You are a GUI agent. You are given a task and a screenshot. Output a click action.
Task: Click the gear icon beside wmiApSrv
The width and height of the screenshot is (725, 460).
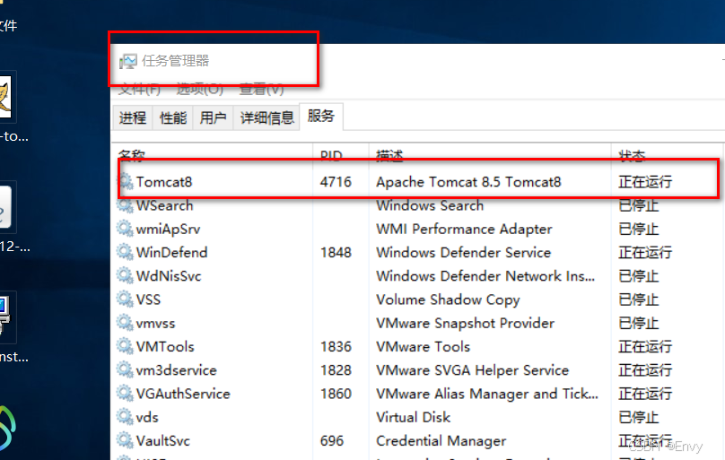(x=126, y=228)
